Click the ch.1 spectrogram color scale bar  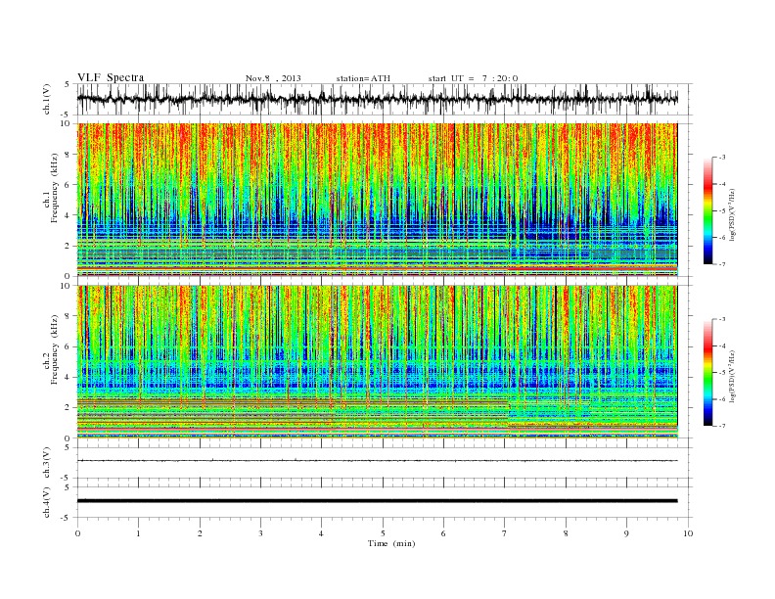point(708,211)
